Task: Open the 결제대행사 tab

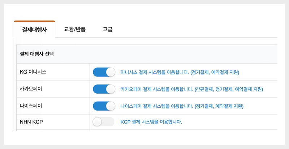Action: coord(34,30)
